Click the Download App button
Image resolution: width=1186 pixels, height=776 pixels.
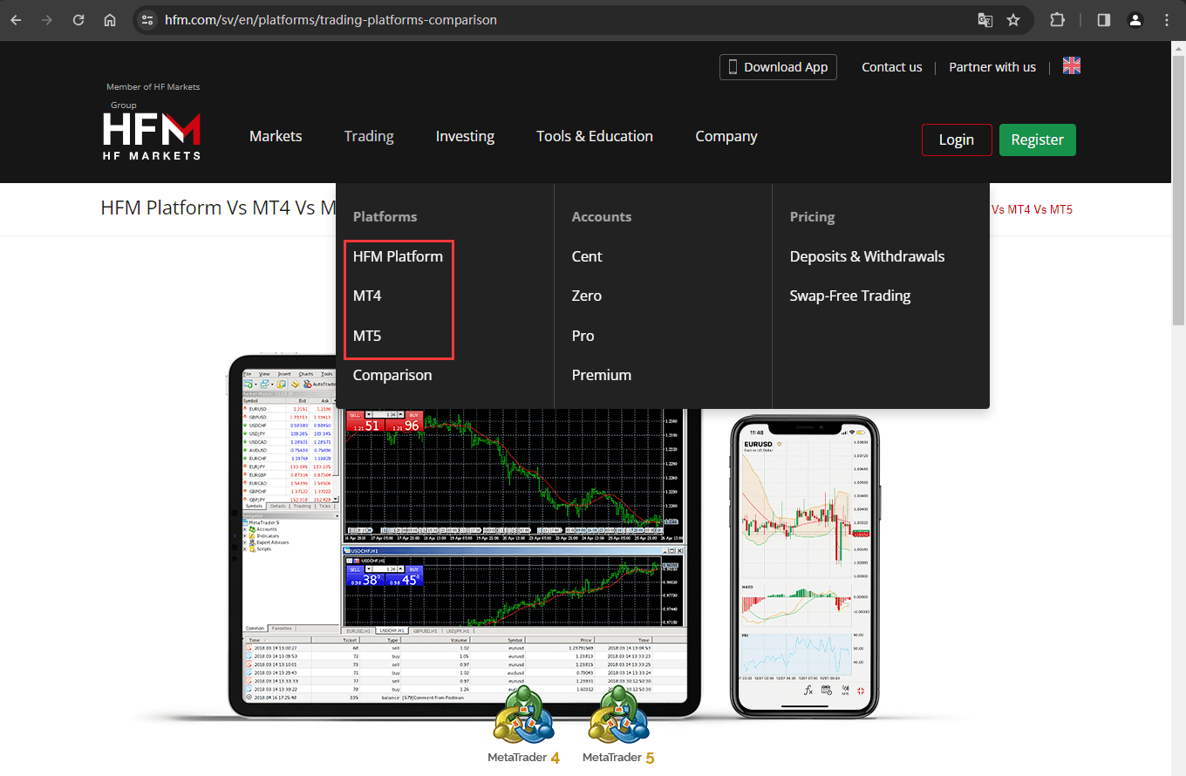[778, 67]
